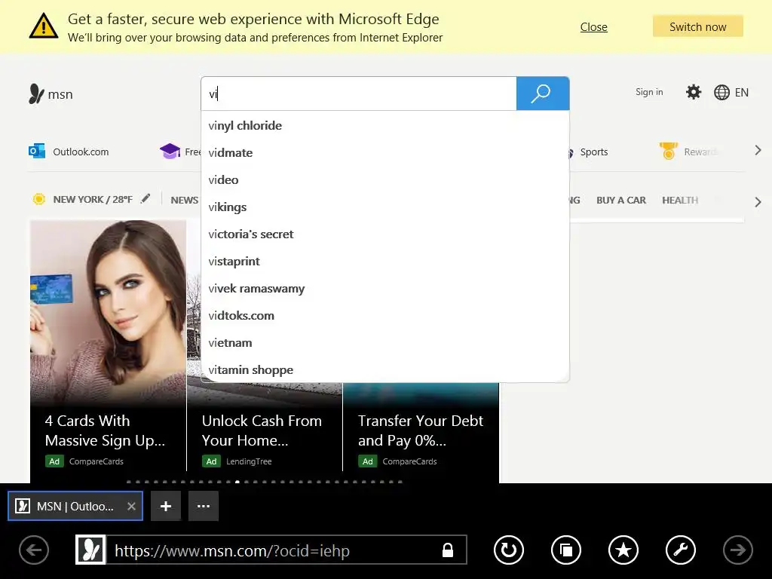This screenshot has height=579, width=772.
Task: Choose the 'vidmate' suggestion
Action: click(x=385, y=152)
